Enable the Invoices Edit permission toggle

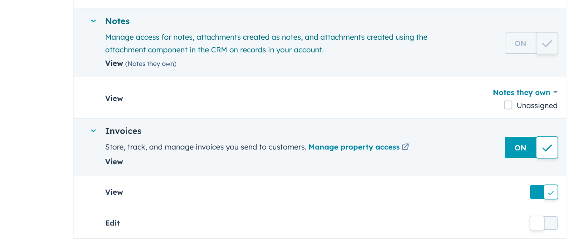pos(544,223)
